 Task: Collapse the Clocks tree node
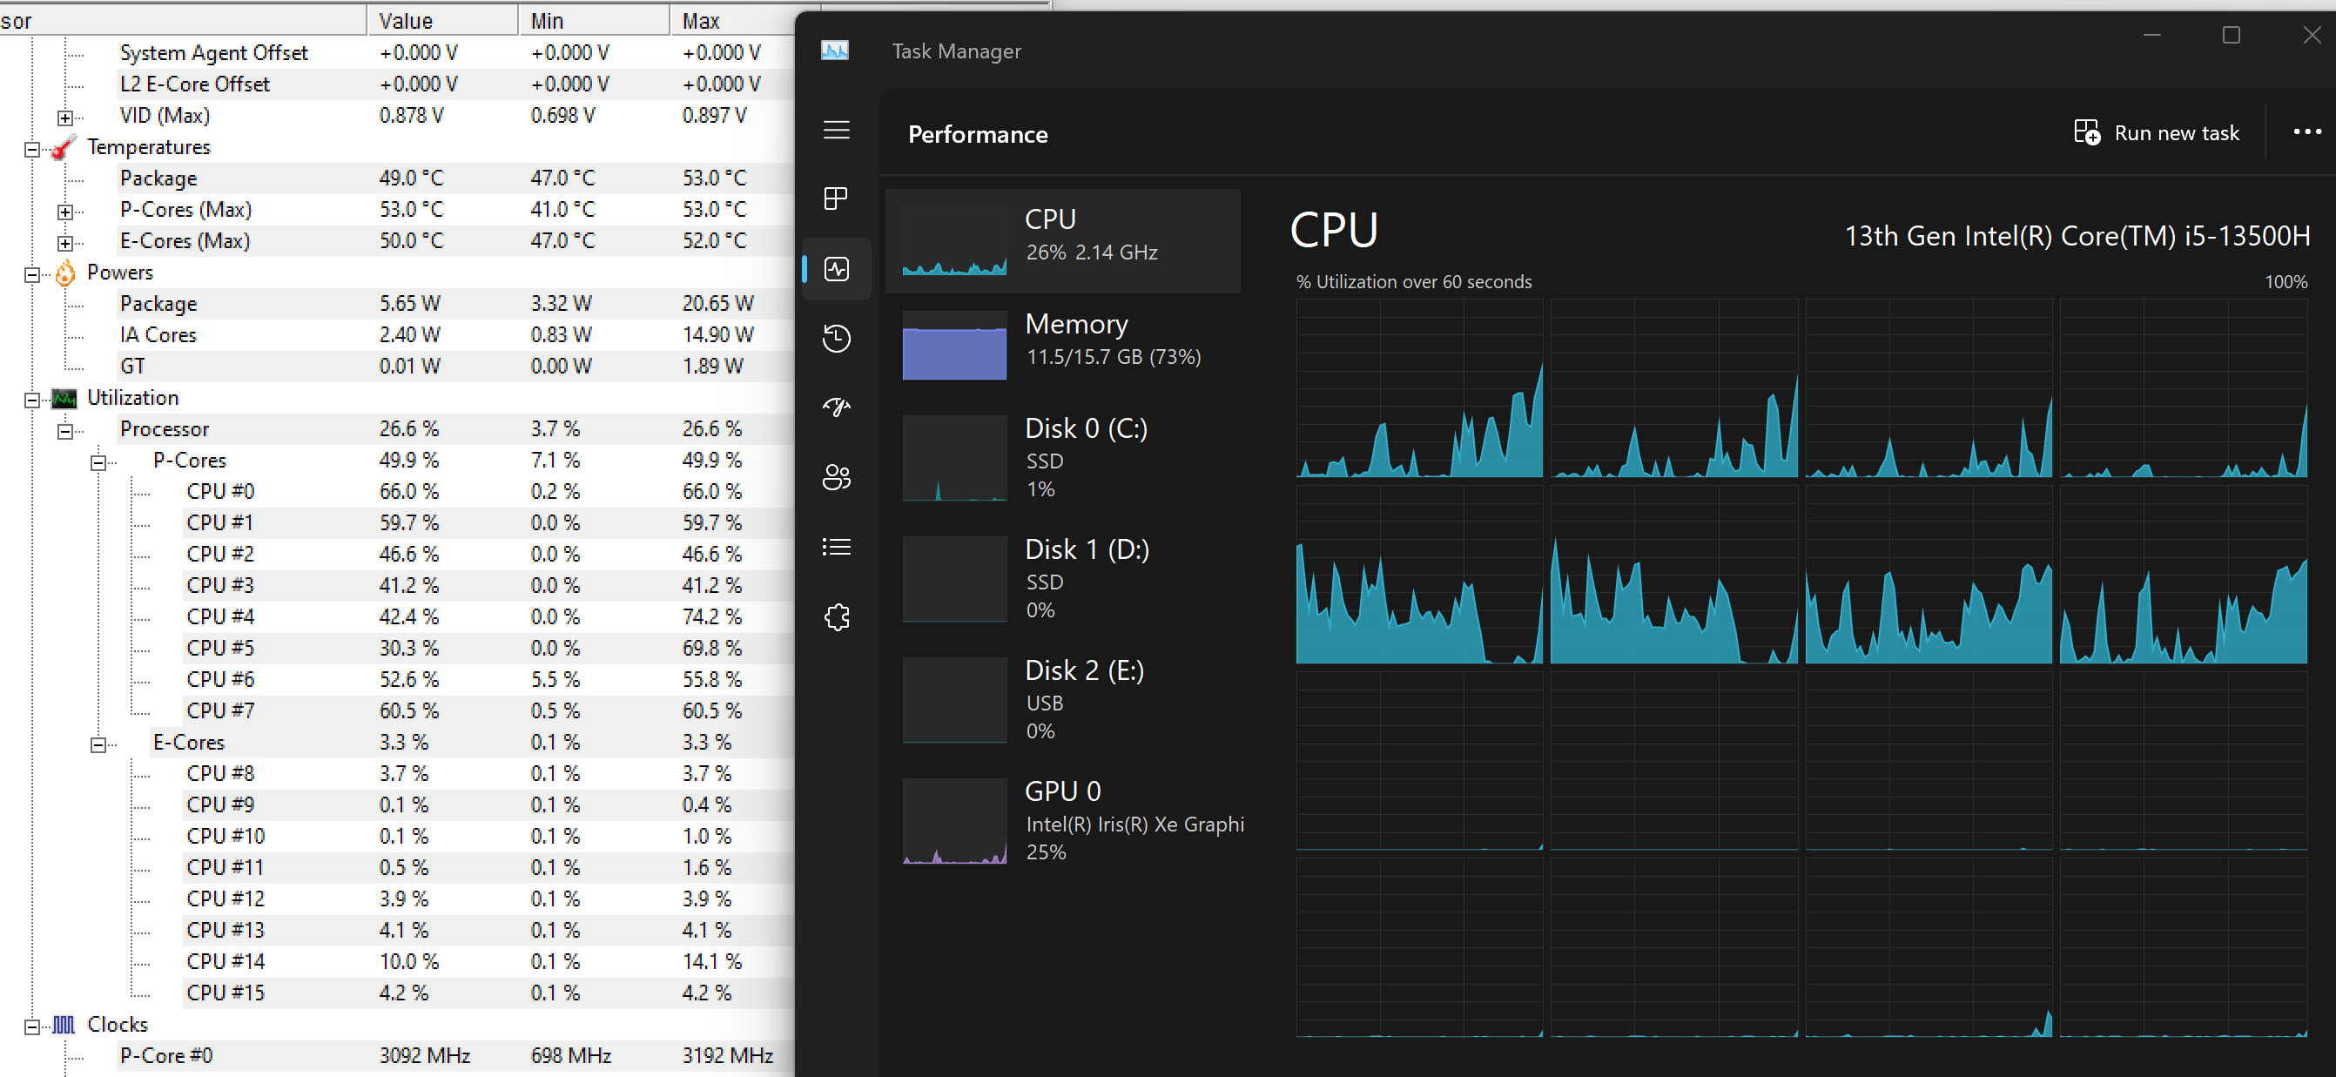(31, 1027)
